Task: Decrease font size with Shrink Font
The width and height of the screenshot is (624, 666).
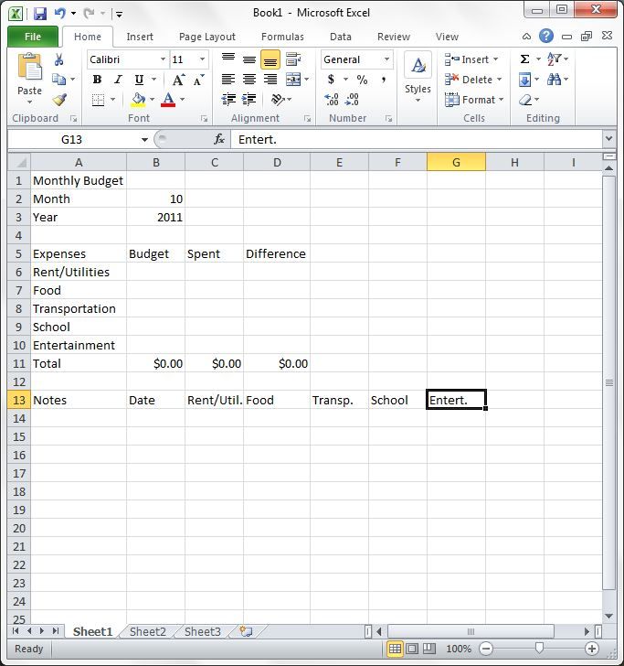Action: pos(198,80)
